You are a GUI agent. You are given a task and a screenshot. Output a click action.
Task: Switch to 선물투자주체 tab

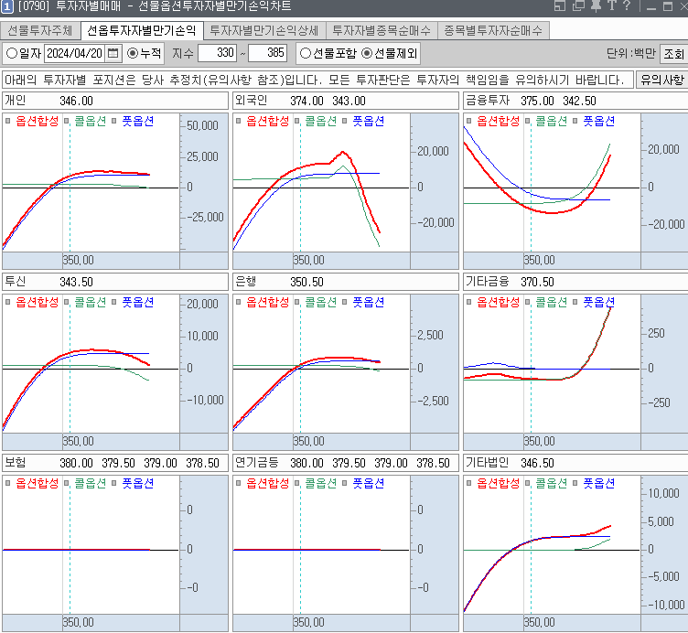click(38, 30)
